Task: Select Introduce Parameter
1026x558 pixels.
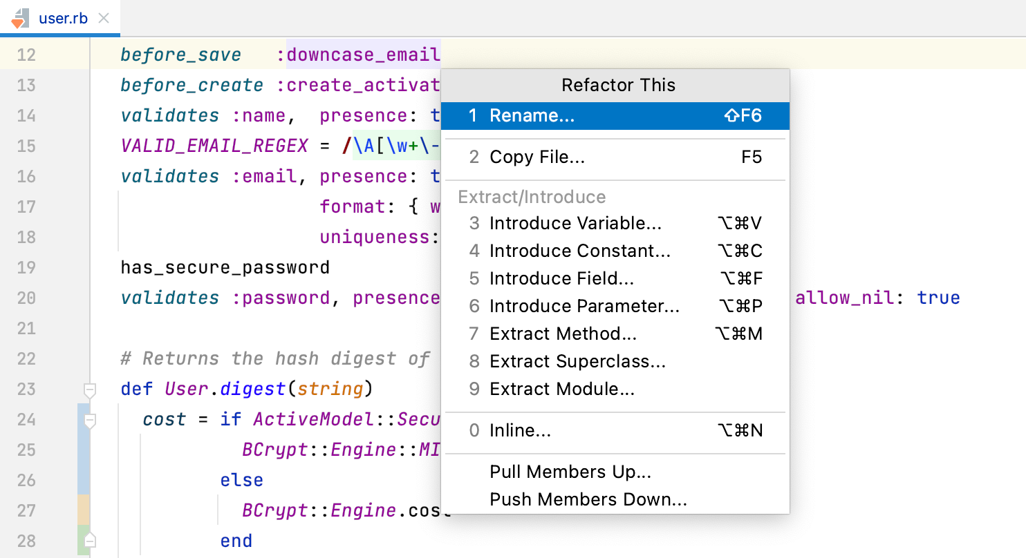Action: (x=584, y=306)
